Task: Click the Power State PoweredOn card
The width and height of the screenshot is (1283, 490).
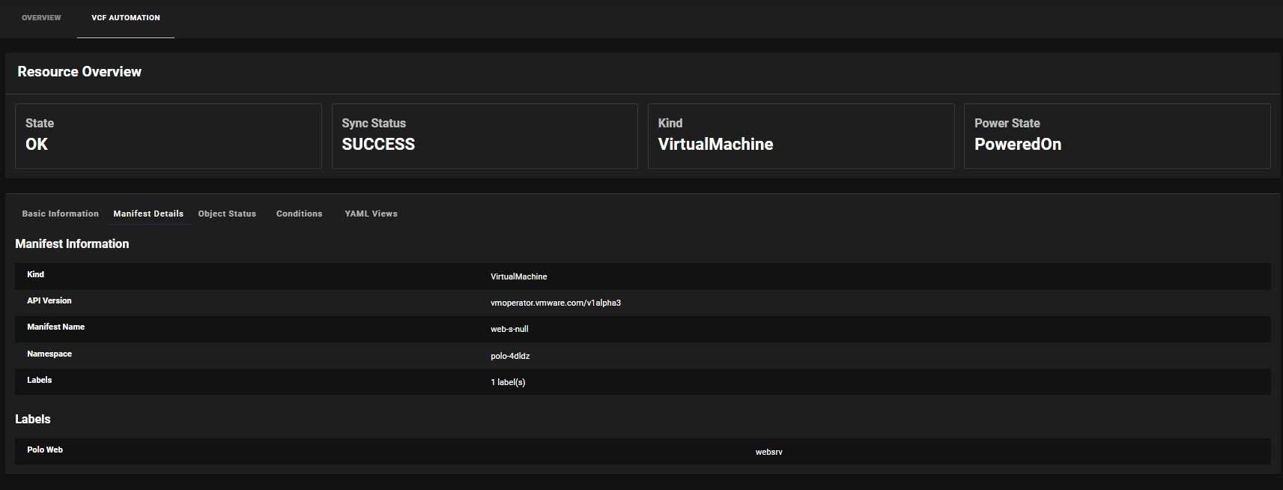Action: (x=1117, y=136)
